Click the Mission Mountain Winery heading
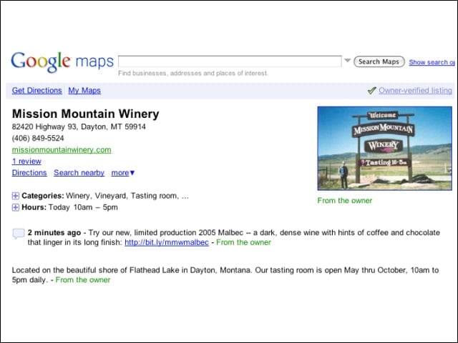The width and height of the screenshot is (458, 343). 86,114
